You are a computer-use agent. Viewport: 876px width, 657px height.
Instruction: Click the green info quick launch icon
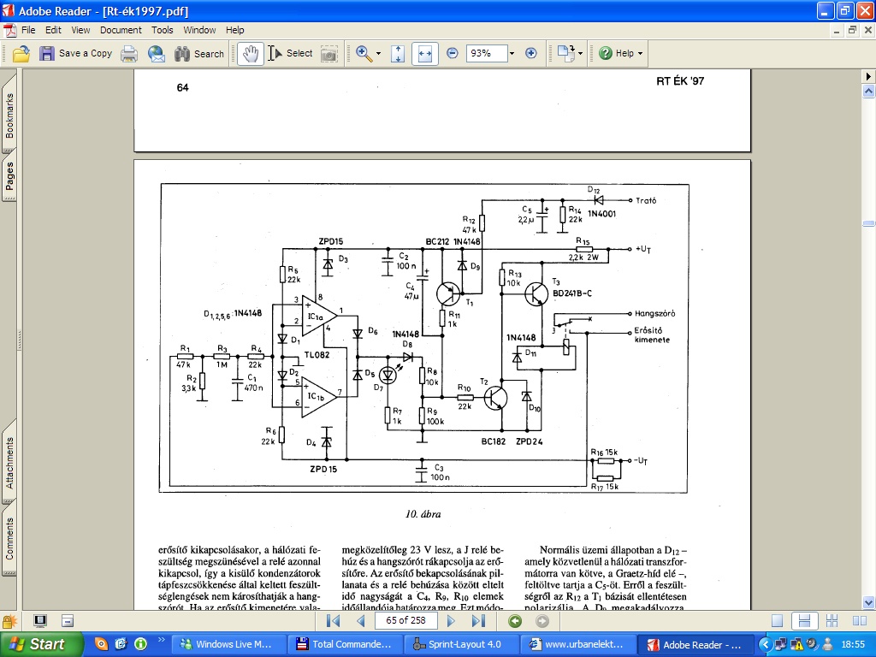(140, 644)
